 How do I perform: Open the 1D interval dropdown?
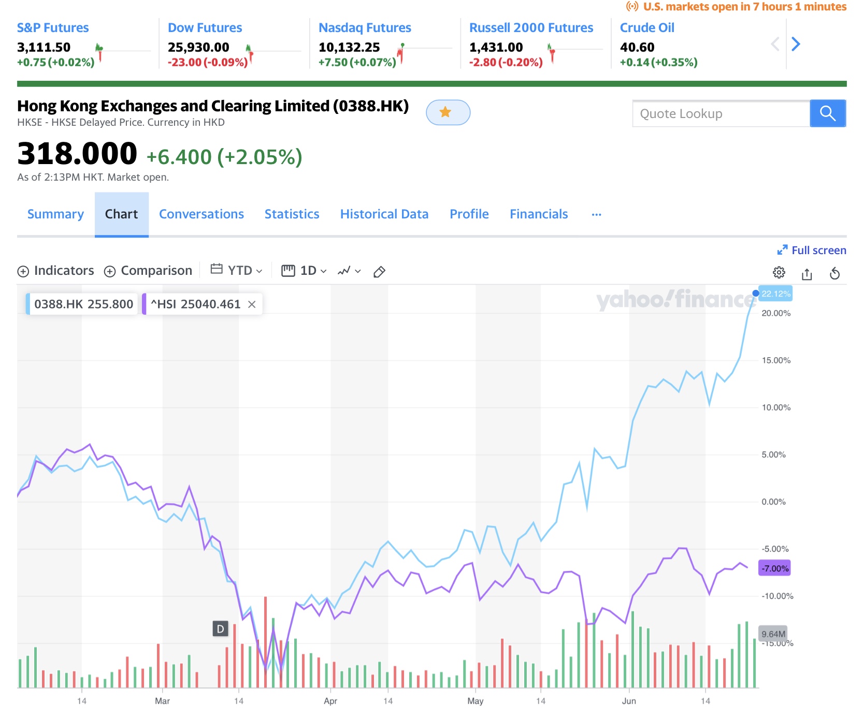(304, 271)
